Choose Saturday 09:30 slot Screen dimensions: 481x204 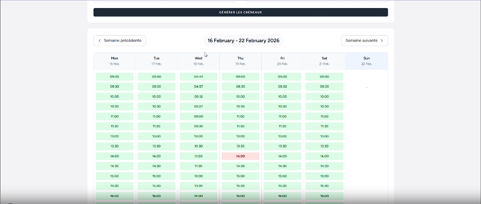tap(324, 87)
